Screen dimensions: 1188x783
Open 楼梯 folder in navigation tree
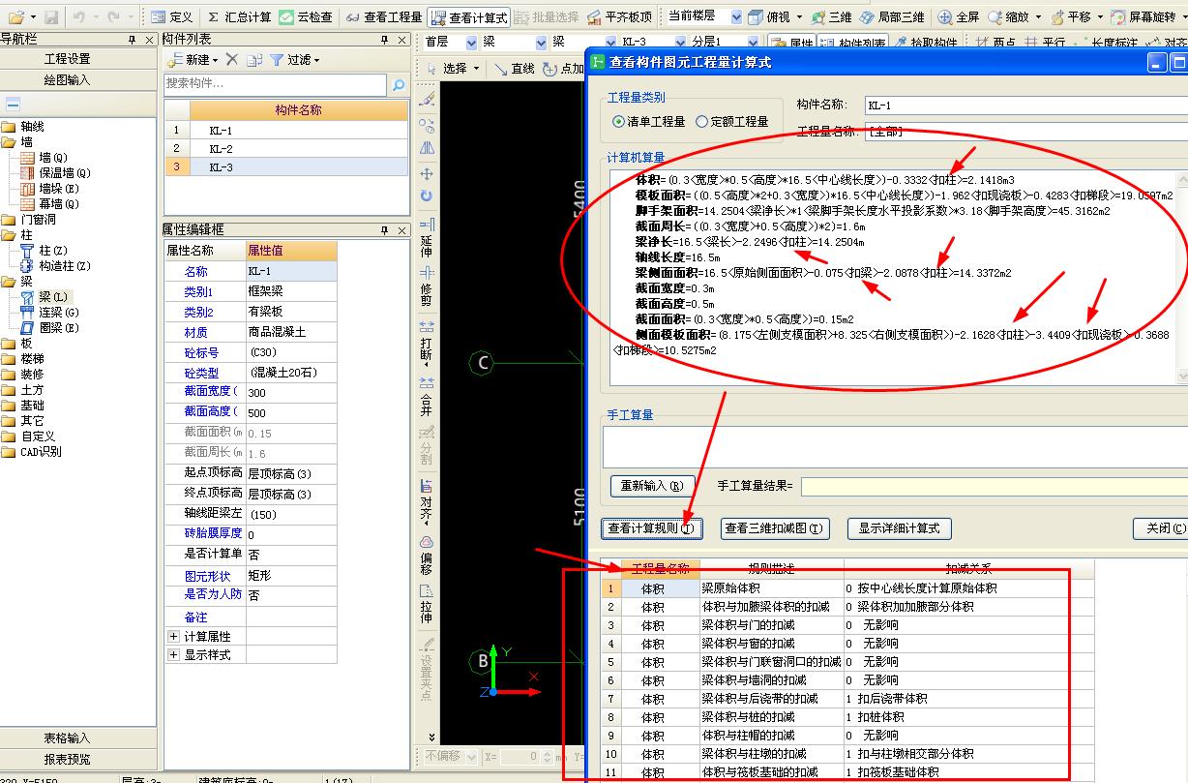click(32, 359)
